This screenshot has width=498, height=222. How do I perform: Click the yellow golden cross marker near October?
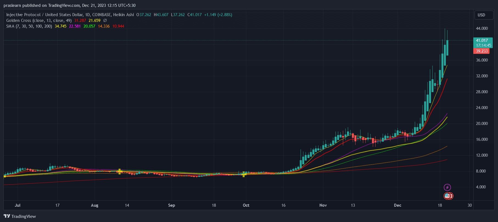click(244, 174)
